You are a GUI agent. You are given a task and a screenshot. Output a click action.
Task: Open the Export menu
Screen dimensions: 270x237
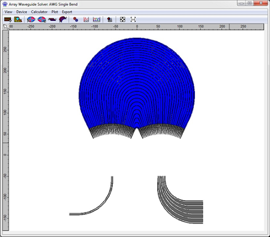[x=67, y=12]
